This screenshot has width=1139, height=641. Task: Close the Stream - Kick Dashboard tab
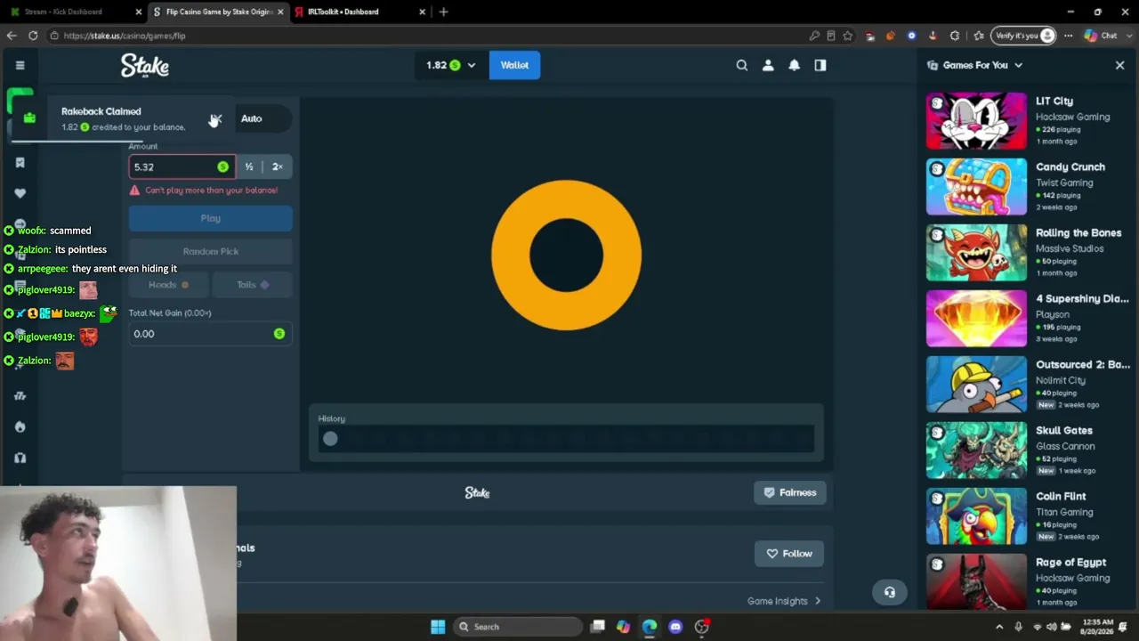[138, 12]
